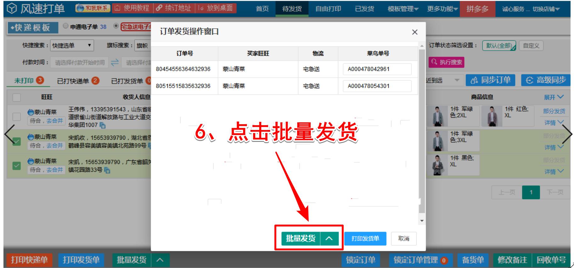The image size is (574, 268).
Task: Open 切换店铺 dropdown
Action: click(546, 9)
